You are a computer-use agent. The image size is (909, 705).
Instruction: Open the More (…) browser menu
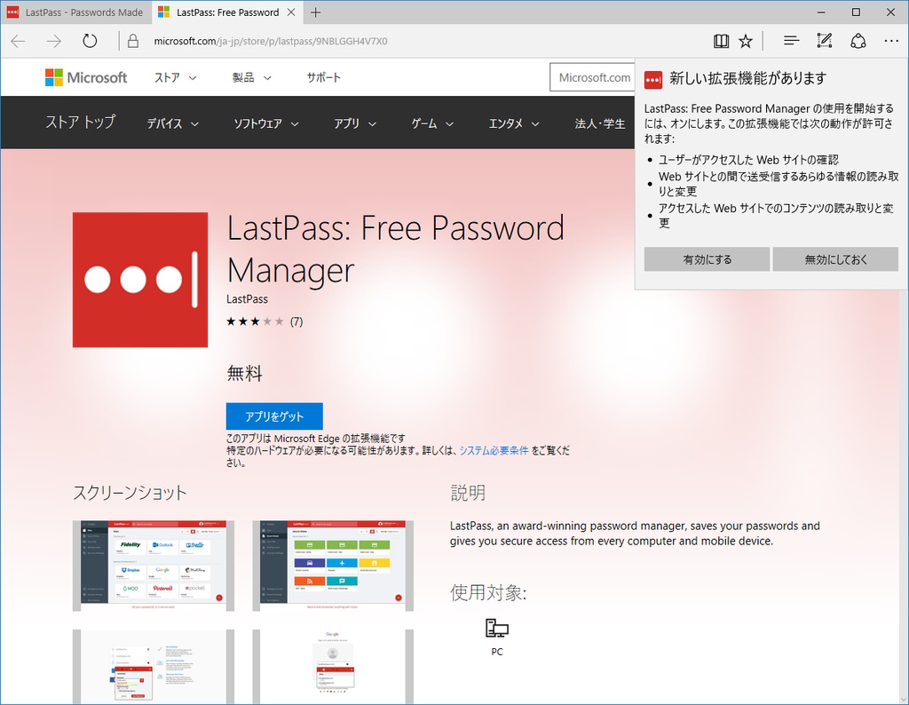(891, 41)
